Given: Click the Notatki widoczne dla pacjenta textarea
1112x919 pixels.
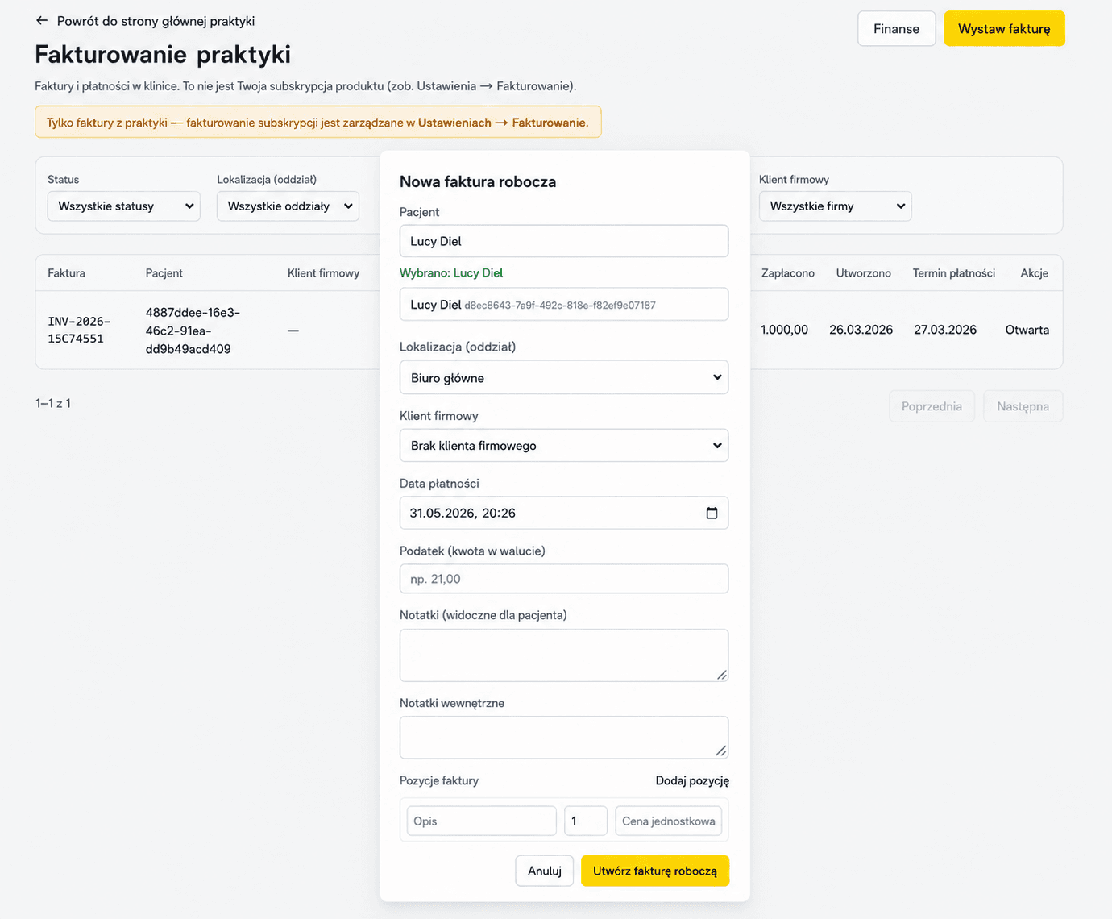Looking at the screenshot, I should 564,655.
